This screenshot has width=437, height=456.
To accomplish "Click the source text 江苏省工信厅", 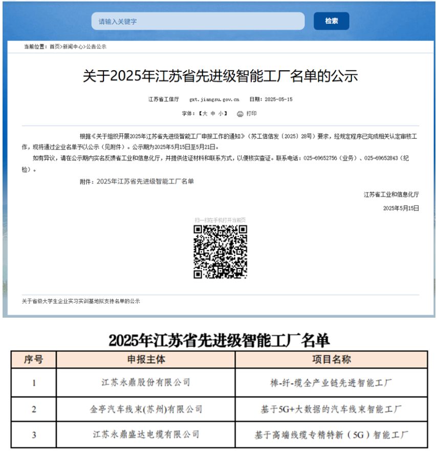I will coord(163,99).
